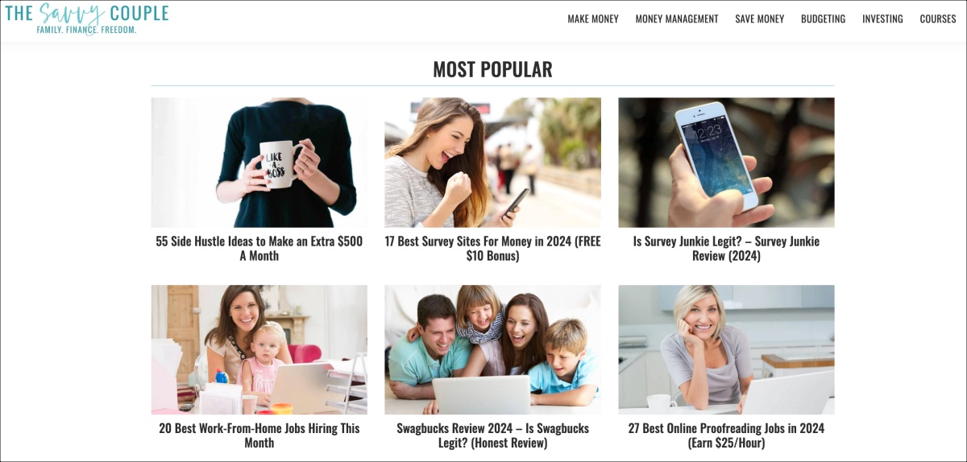This screenshot has height=462, width=967.
Task: Click the hand holding iPhone thumbnail
Action: click(x=726, y=163)
